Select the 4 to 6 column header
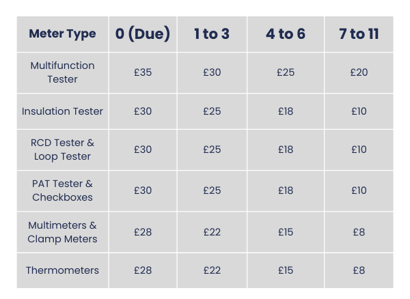Screen dimensions: 410x299 coord(286,33)
